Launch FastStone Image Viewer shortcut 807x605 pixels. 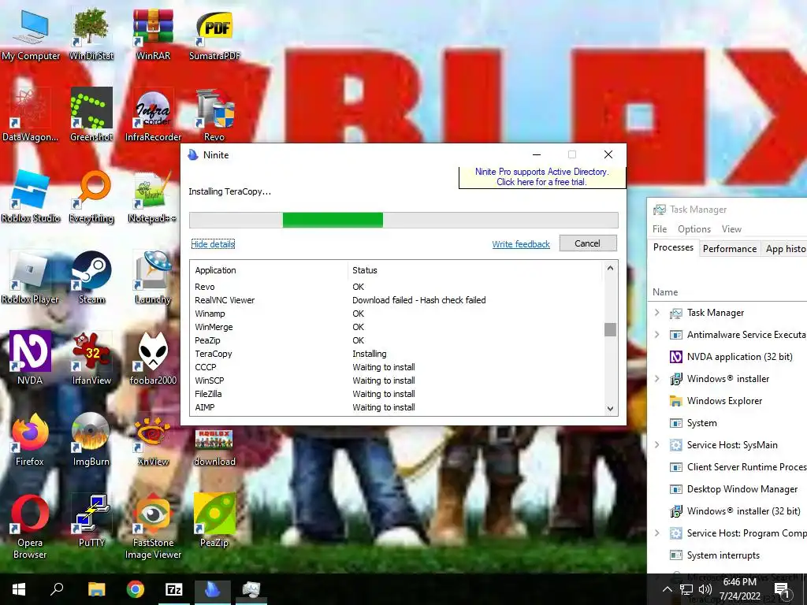coord(153,525)
